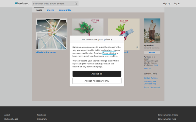This screenshot has height=122, width=196.
Task: Open Bandcamp for Artists footer link
Action: (x=168, y=115)
